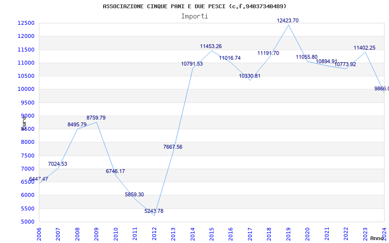
Task: Click the y-axis value 8000
Action: (x=27, y=142)
